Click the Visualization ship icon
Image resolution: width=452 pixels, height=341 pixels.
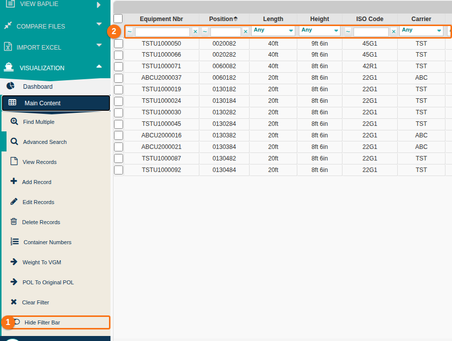(x=9, y=67)
